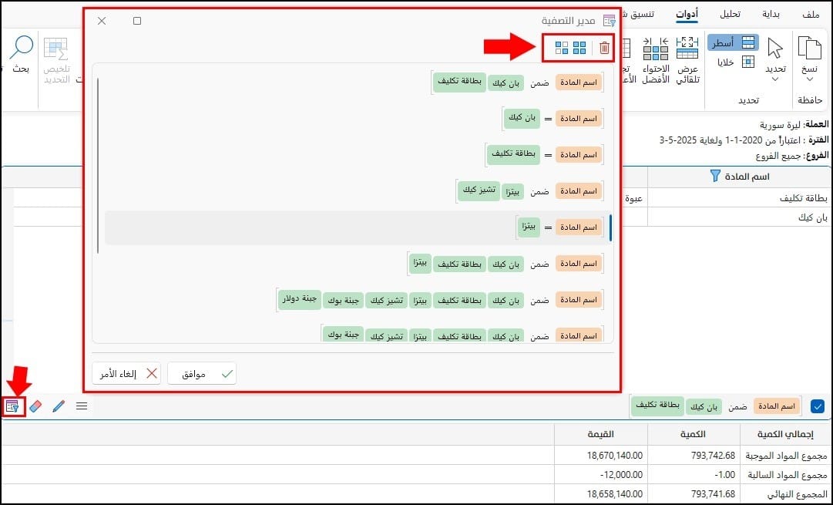
Task: Click 'مجموع المواد الموجبة' row label
Action: pyautogui.click(x=787, y=455)
